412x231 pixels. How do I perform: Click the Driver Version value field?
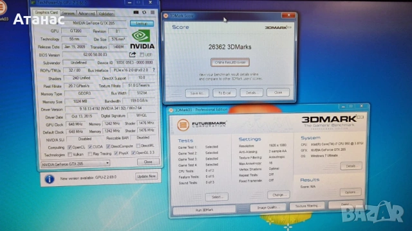(110, 108)
